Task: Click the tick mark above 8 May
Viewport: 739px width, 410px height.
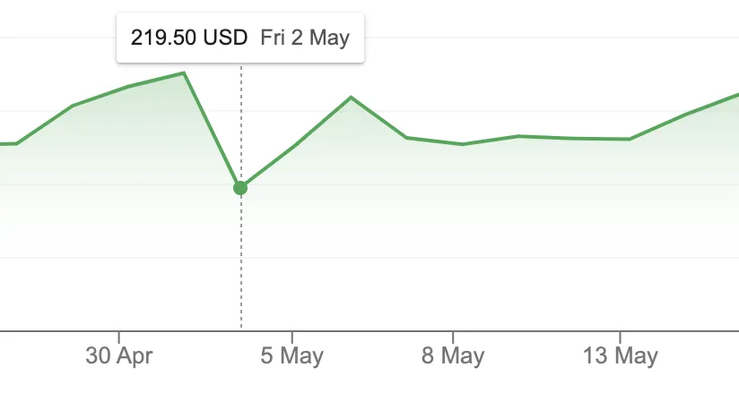Action: point(452,337)
